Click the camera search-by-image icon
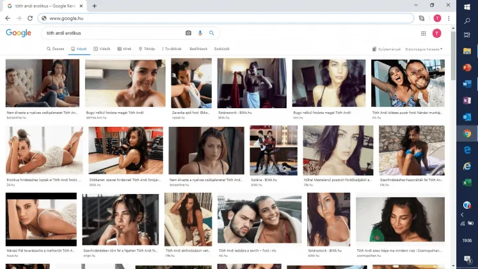The width and height of the screenshot is (478, 269). tap(188, 33)
